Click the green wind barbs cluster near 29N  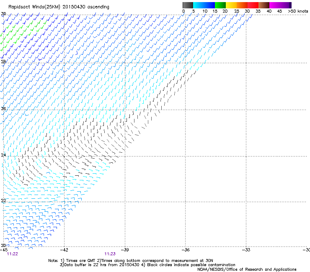(23, 35)
